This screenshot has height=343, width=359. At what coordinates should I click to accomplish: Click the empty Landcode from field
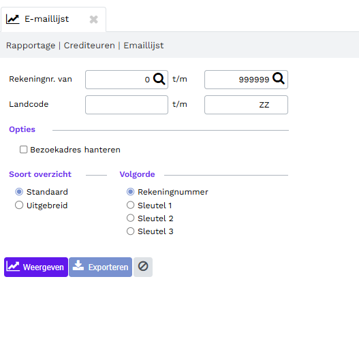click(127, 105)
